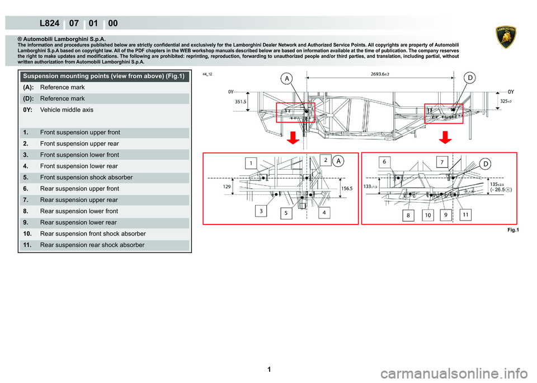Select row '8. Rear suspension lower front'
The image size is (537, 383).
pos(104,212)
